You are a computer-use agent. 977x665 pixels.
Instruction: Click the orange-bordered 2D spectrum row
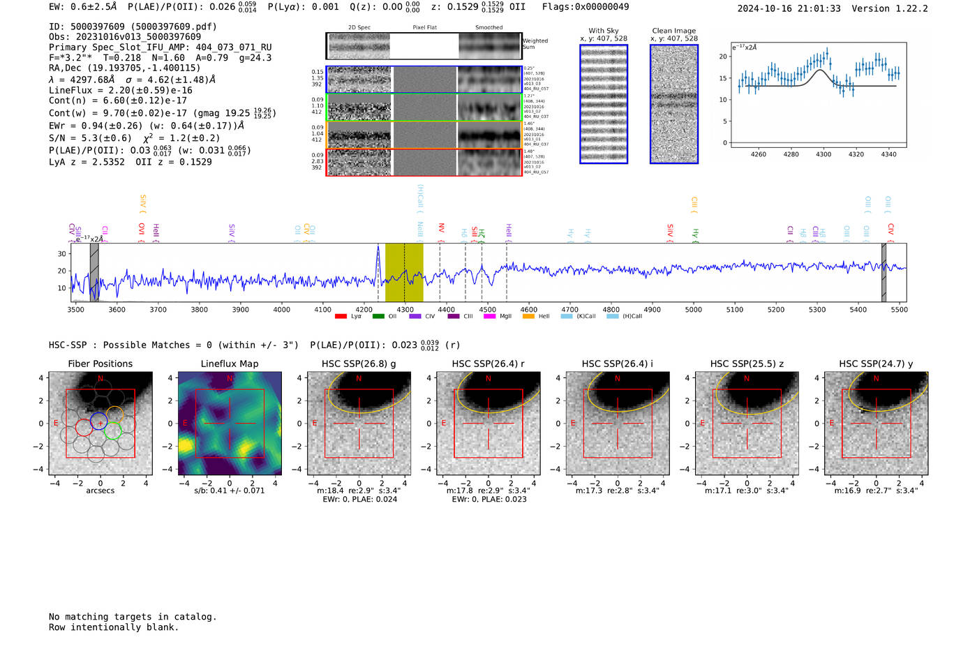pyautogui.click(x=424, y=135)
